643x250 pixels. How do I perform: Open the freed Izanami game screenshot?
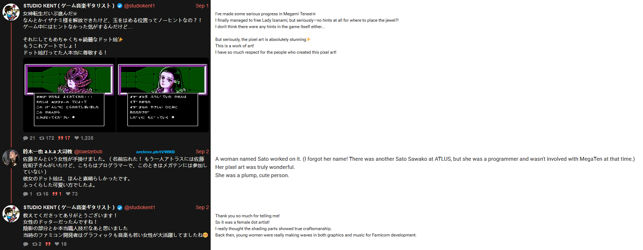tap(163, 95)
